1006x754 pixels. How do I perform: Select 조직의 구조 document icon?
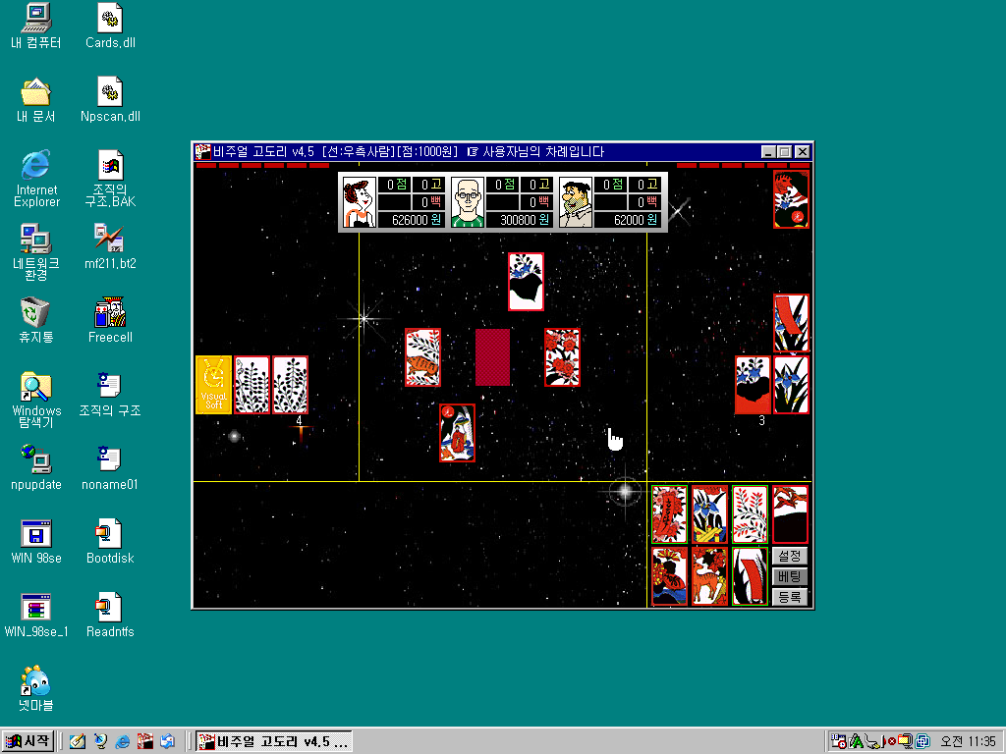[110, 394]
